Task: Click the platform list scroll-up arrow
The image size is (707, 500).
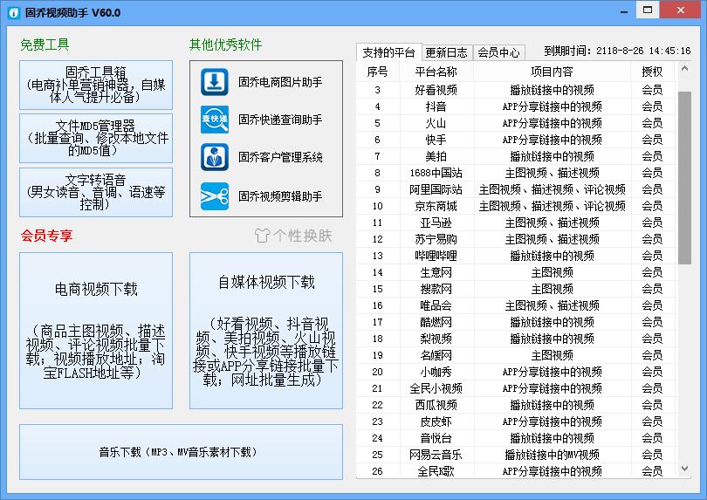Action: (x=684, y=69)
